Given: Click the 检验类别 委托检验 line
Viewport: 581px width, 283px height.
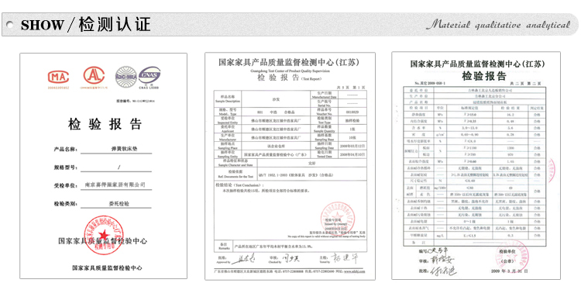Looking at the screenshot, I should tap(102, 204).
